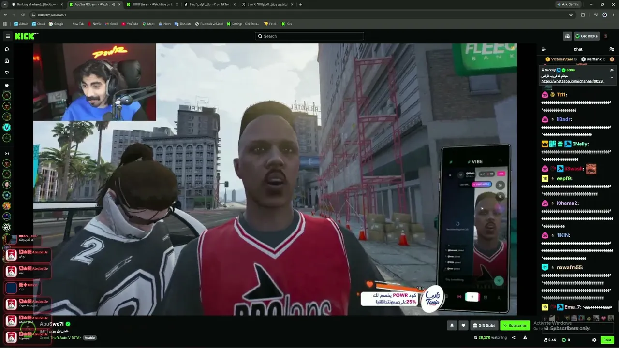
Task: Open the browser Extensions puzzle icon
Action: point(583,15)
